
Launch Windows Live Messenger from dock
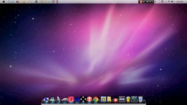(52, 99)
